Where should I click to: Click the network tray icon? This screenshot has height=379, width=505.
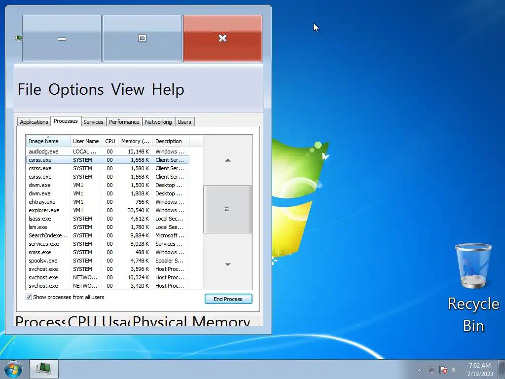coord(431,370)
